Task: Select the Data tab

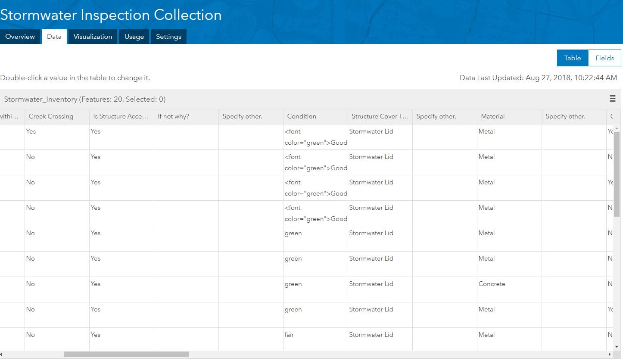Action: (54, 37)
